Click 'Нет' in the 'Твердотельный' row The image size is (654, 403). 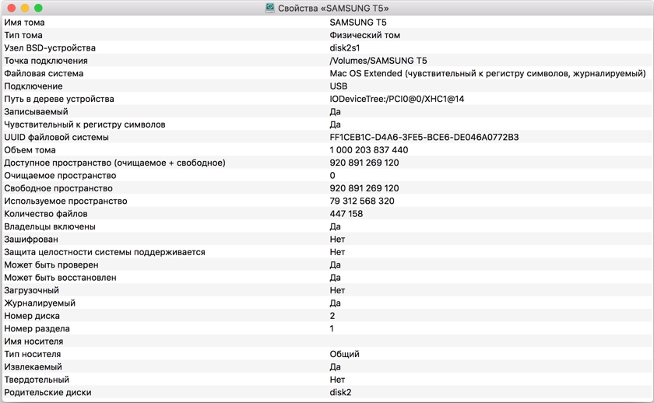(x=337, y=380)
